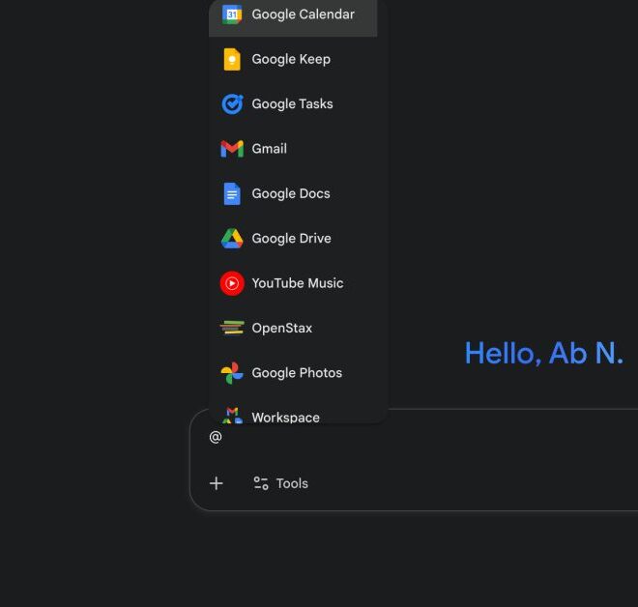Click the Tools sliders icon
The width and height of the screenshot is (638, 607).
(260, 483)
